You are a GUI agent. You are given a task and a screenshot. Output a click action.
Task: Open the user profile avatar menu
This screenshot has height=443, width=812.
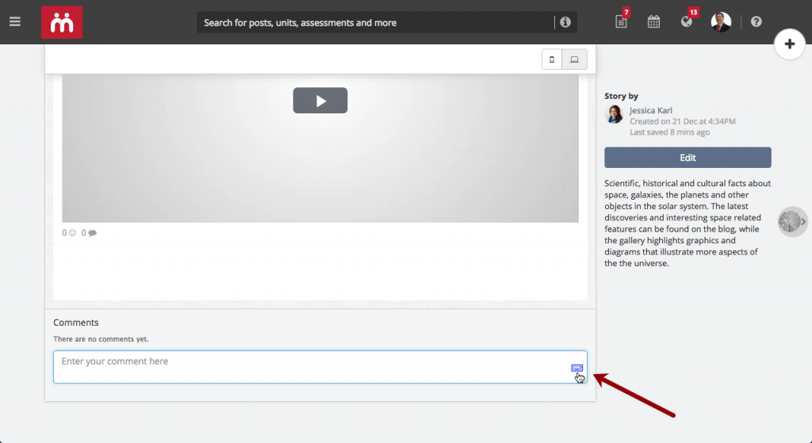721,21
